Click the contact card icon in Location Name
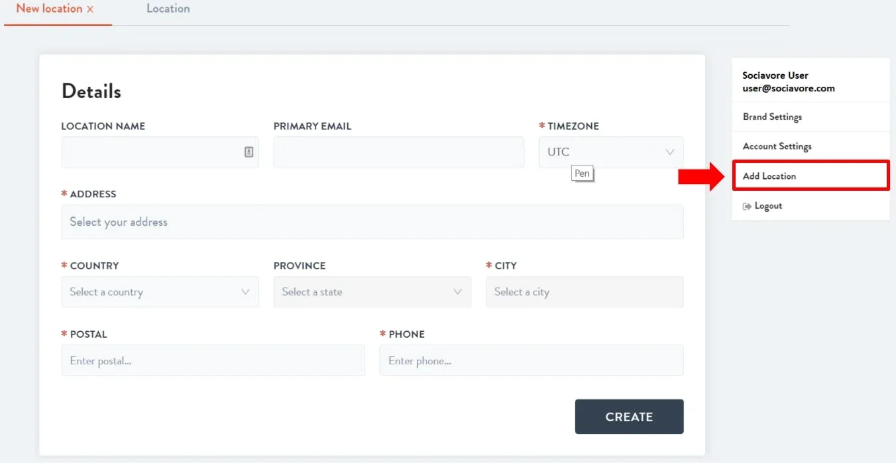The height and width of the screenshot is (463, 896). click(x=249, y=152)
